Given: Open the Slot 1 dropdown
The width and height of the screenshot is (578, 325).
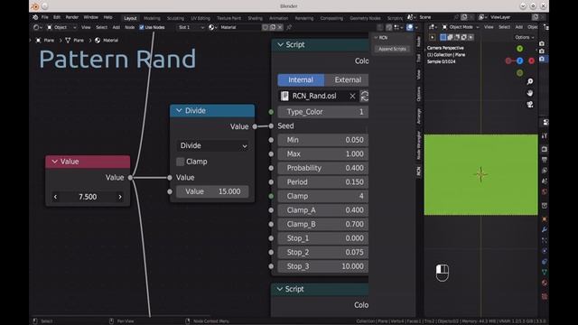Looking at the screenshot, I should click(x=191, y=27).
